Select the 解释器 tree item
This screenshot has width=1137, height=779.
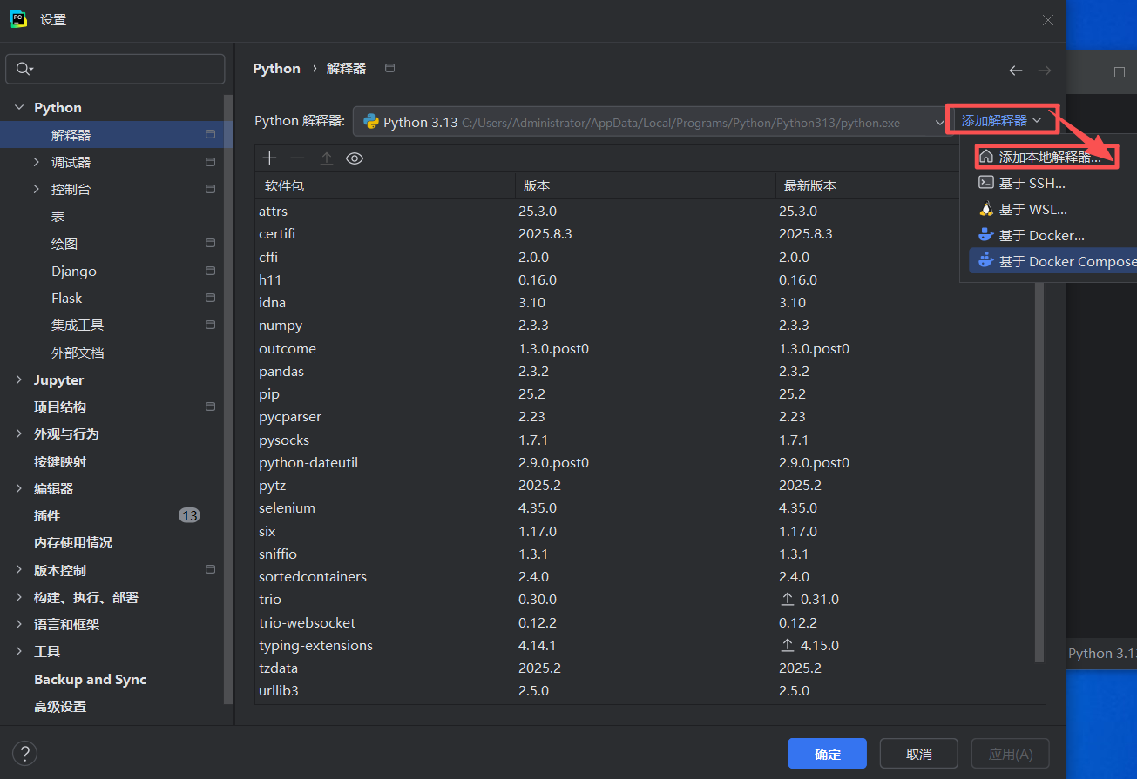pos(117,135)
